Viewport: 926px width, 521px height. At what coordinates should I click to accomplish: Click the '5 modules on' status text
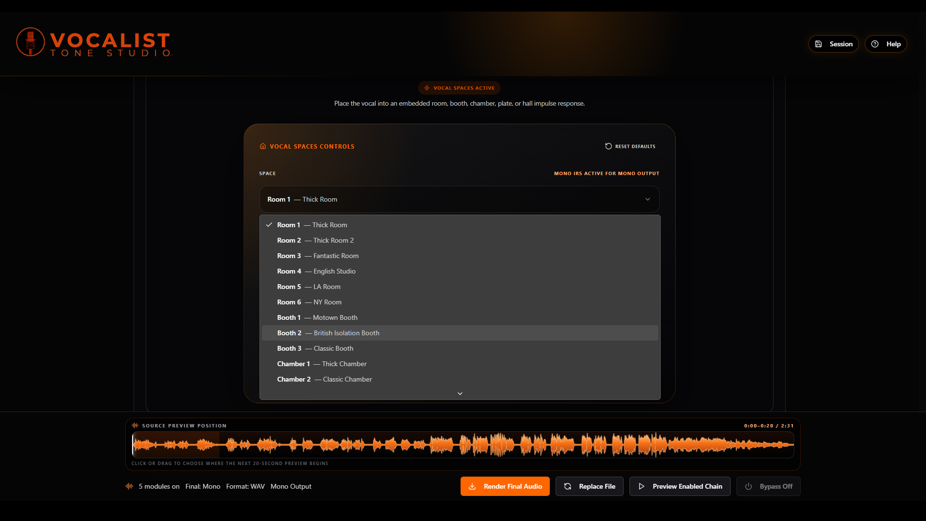(x=159, y=486)
